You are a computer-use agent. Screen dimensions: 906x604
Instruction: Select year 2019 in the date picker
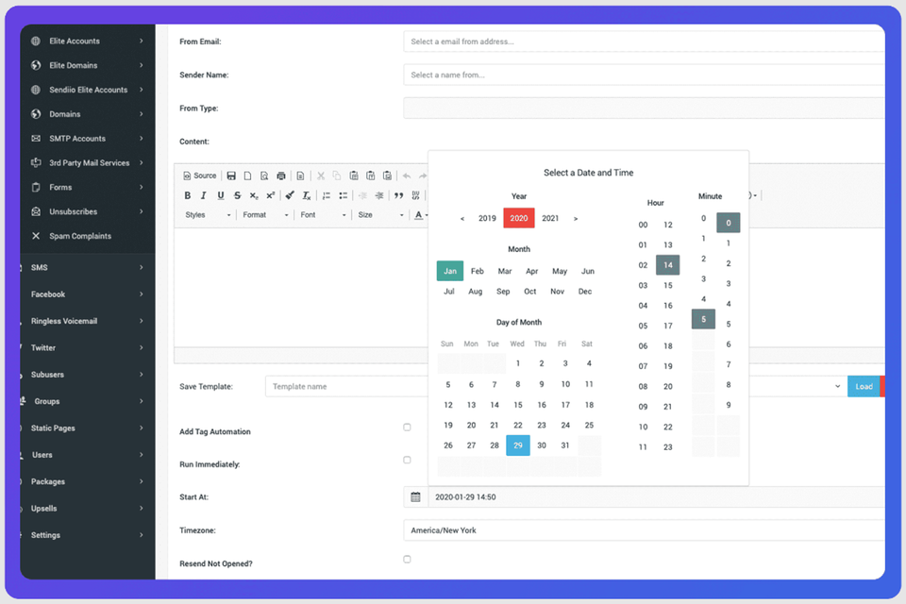(487, 218)
